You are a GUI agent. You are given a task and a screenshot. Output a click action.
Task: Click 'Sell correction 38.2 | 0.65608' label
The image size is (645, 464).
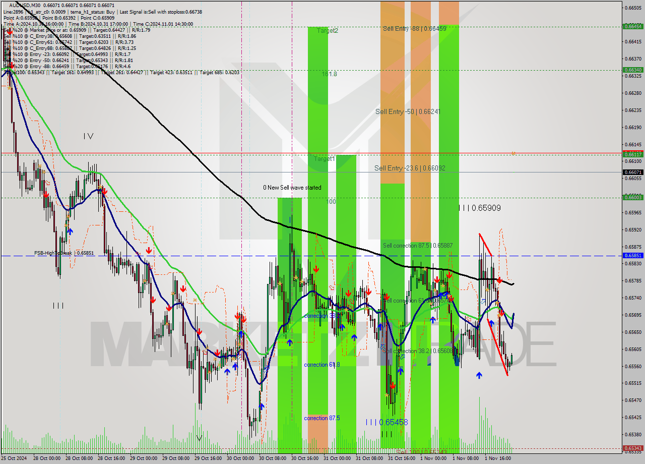click(418, 351)
